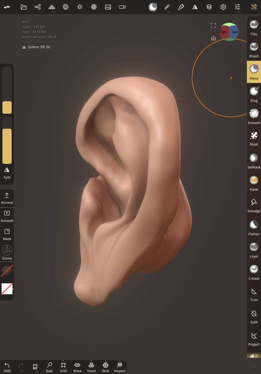Select the Paint tool
Image resolution: width=261 pixels, height=374 pixels.
pyautogui.click(x=254, y=182)
